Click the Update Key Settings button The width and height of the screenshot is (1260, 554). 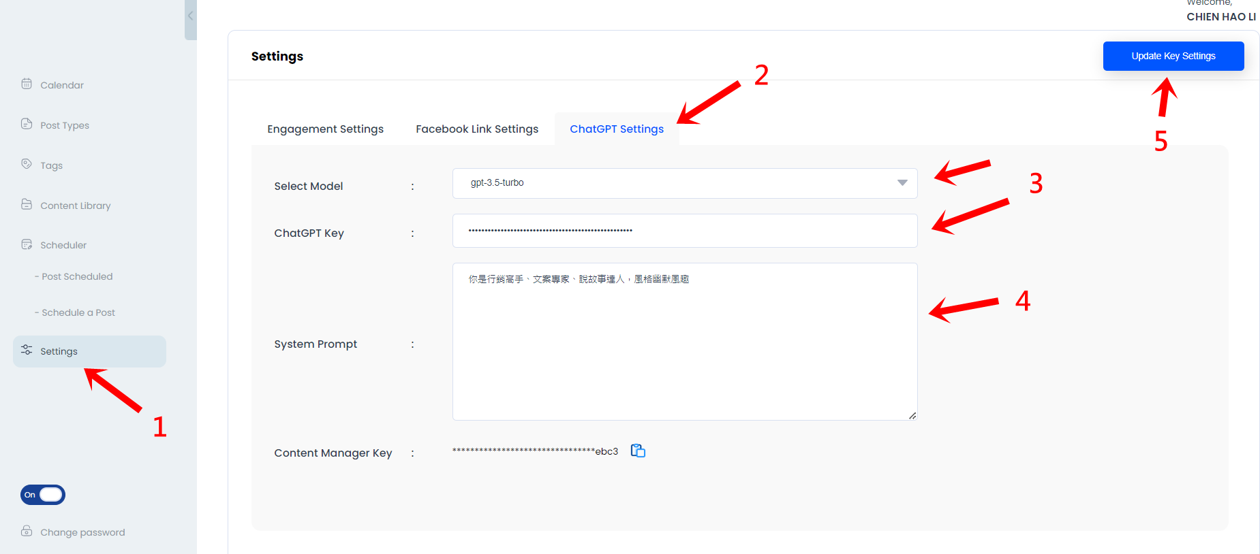point(1173,56)
